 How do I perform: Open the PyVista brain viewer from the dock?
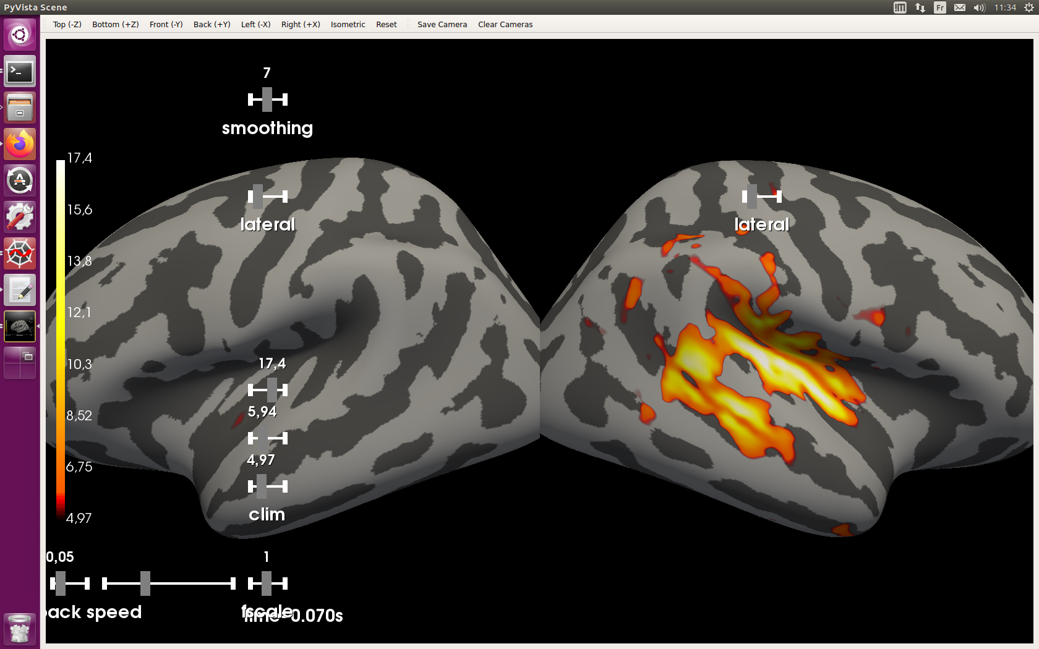19,326
